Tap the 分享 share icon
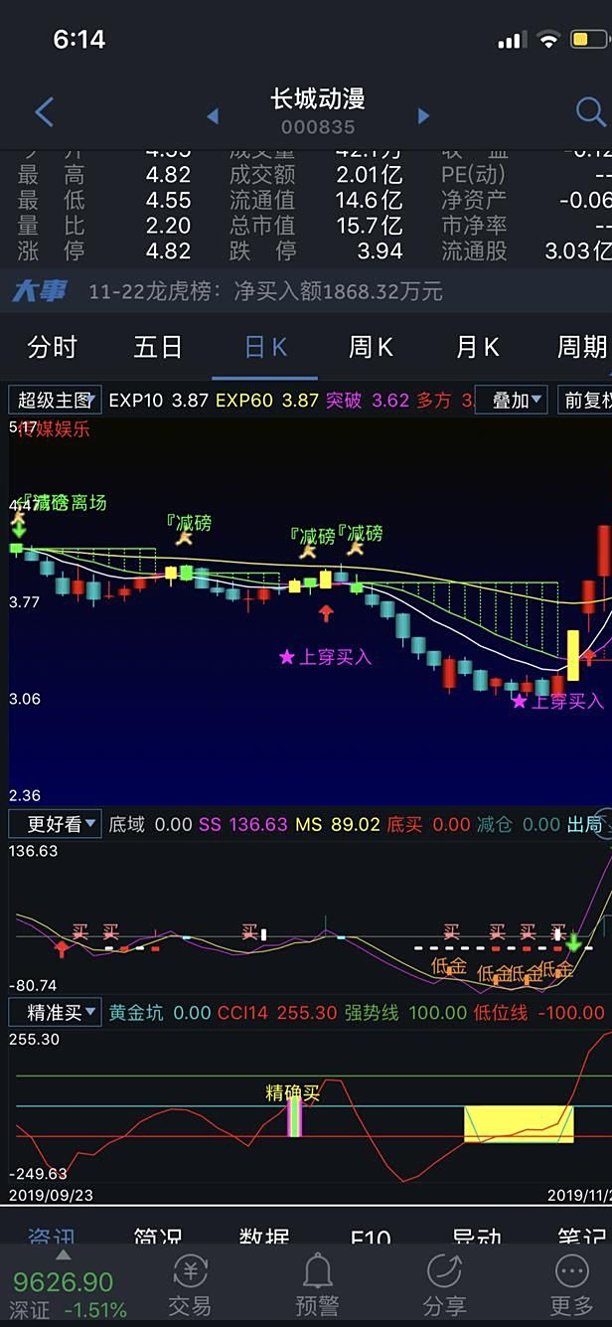The height and width of the screenshot is (1327, 612). tap(444, 1283)
